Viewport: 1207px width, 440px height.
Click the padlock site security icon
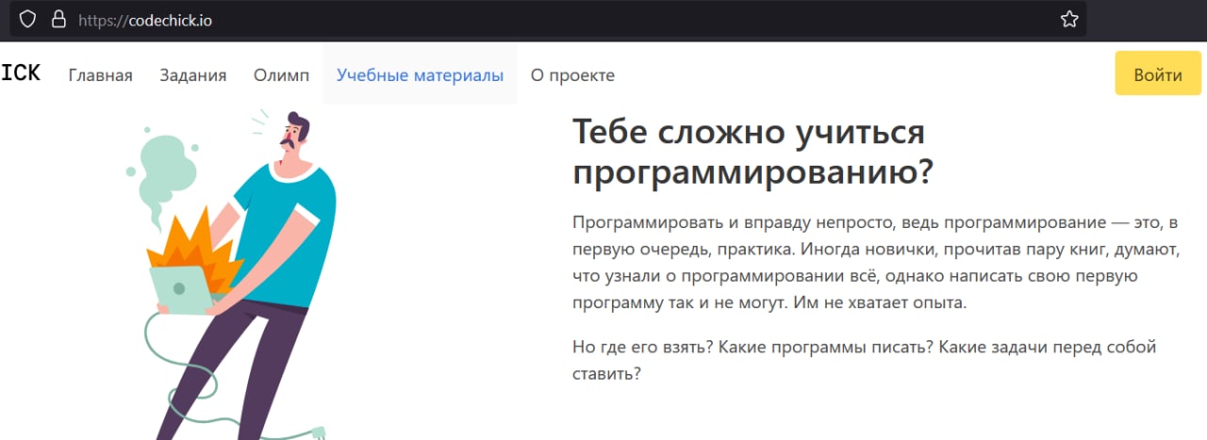[58, 19]
